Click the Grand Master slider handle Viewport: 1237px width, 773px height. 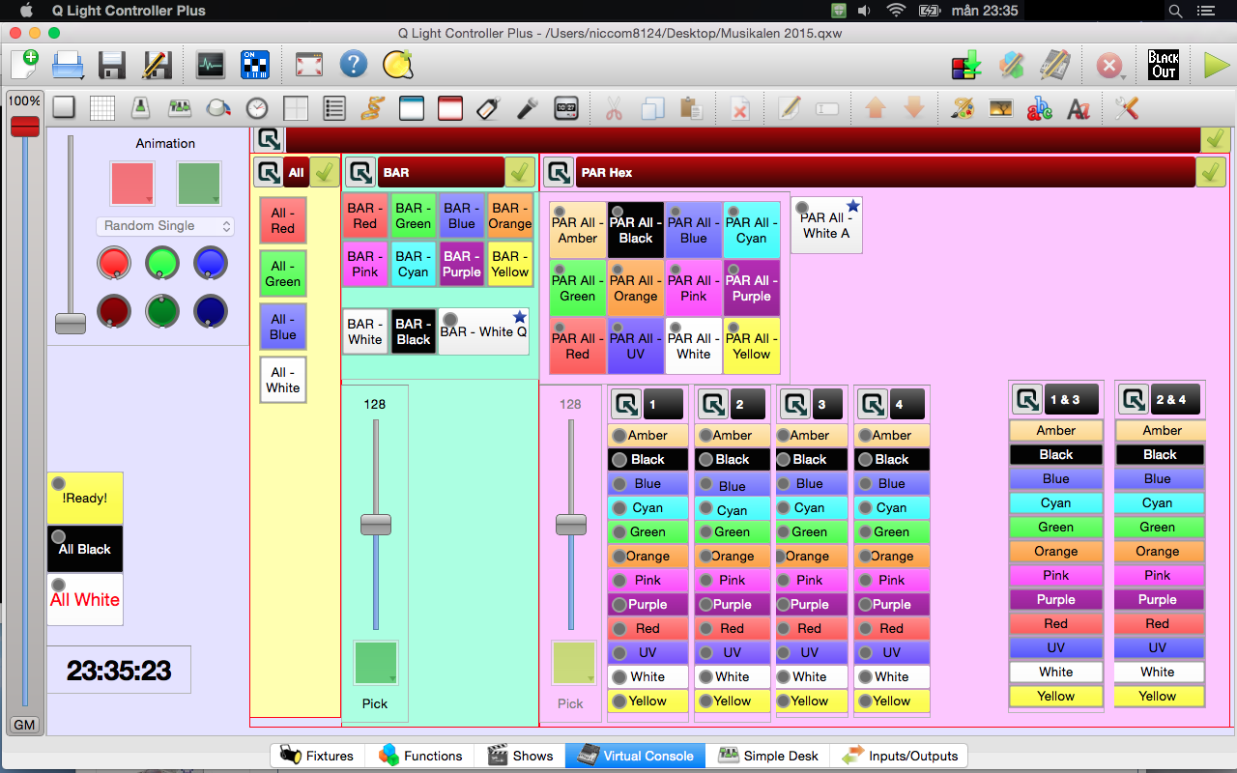[25, 127]
